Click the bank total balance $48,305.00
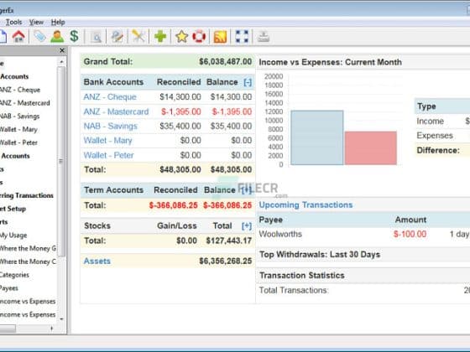Viewport: 470px width, 352px height. point(231,169)
